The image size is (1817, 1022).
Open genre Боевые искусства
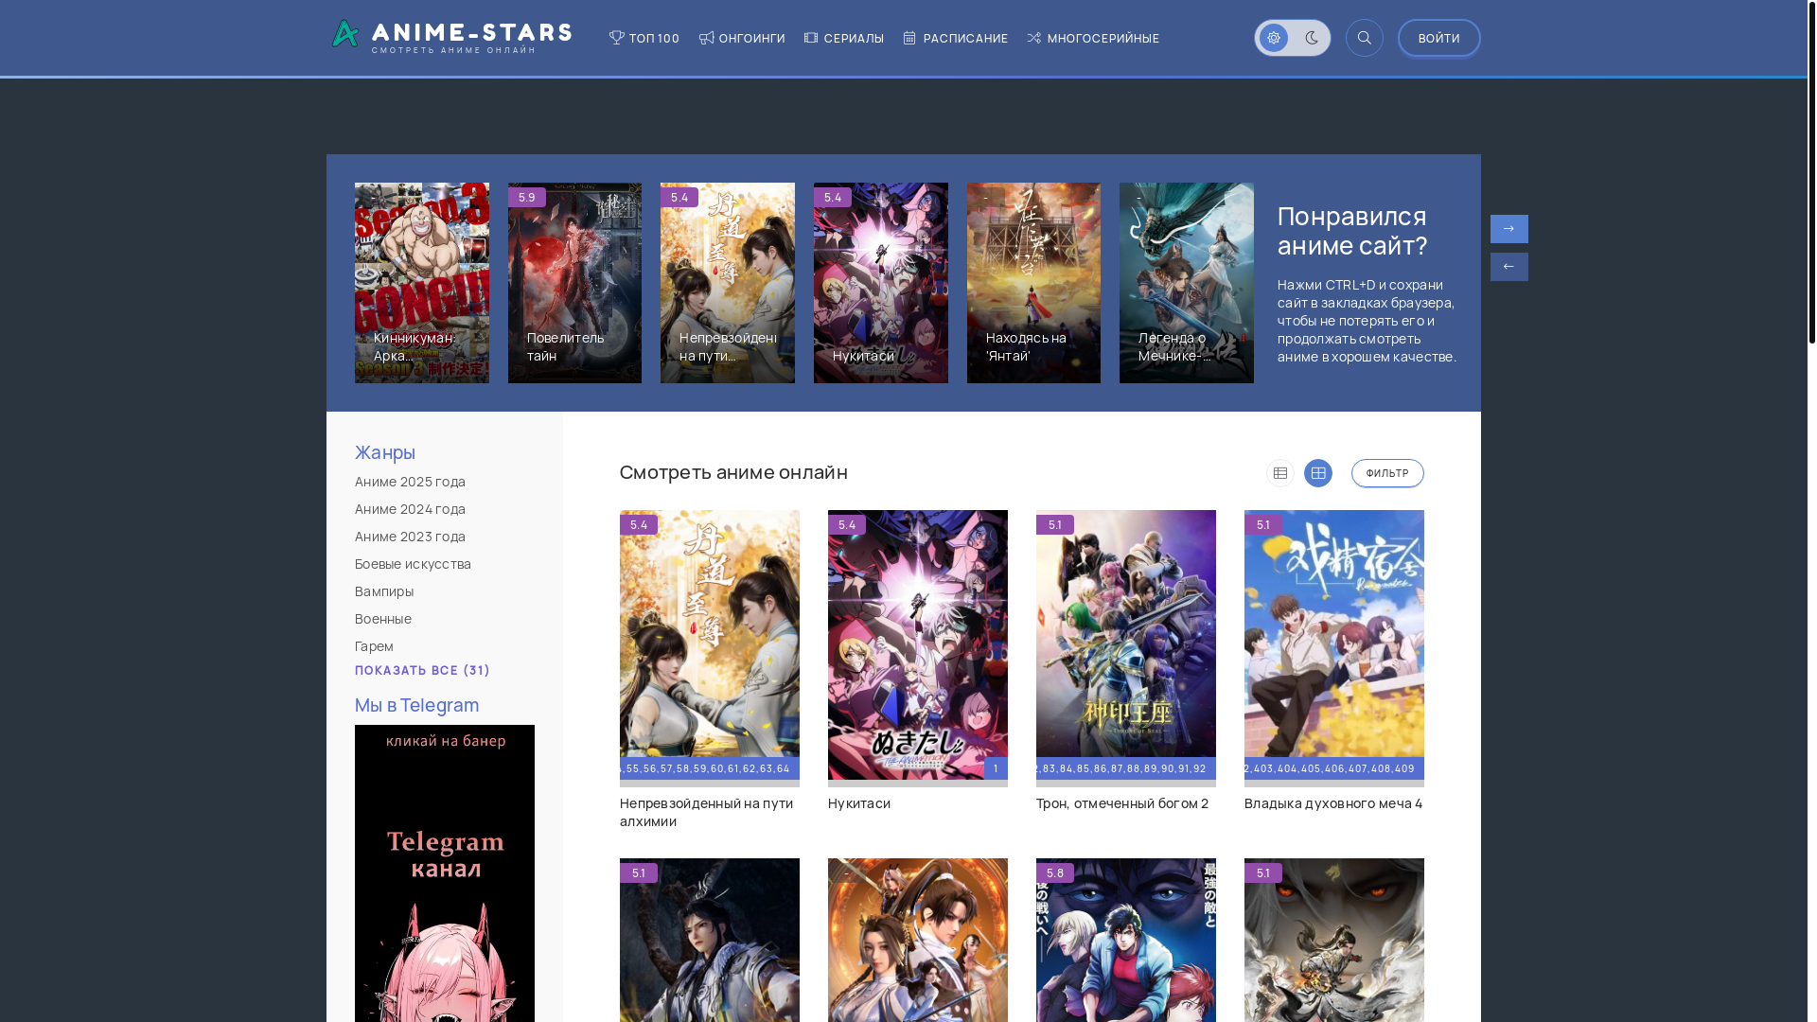(x=413, y=564)
